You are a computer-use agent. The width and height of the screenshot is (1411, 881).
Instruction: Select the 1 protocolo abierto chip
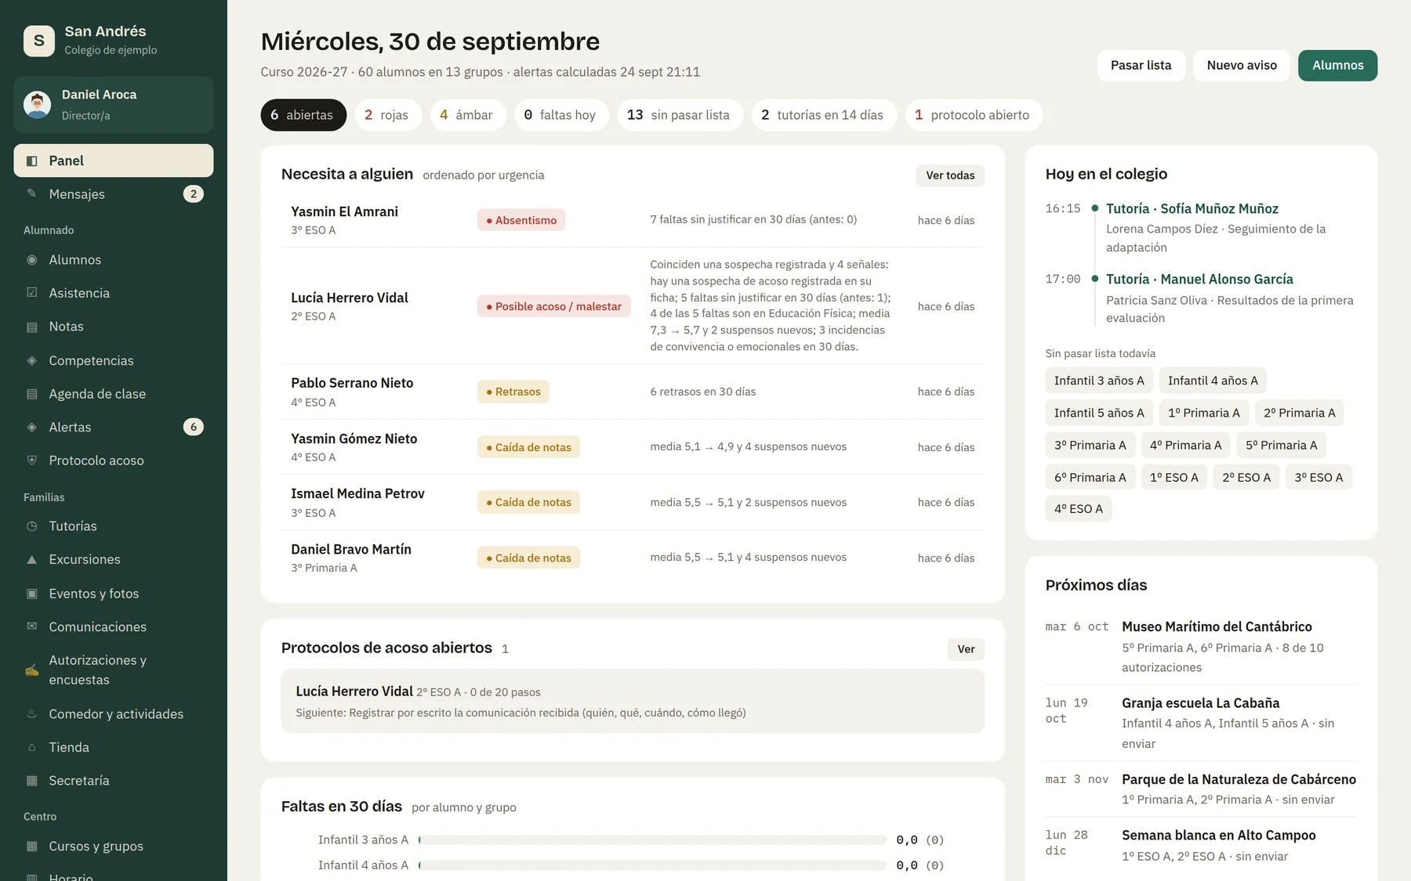pyautogui.click(x=973, y=115)
